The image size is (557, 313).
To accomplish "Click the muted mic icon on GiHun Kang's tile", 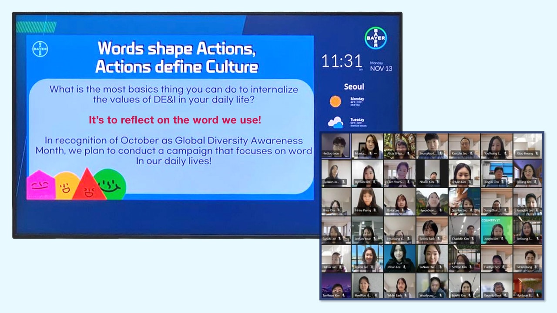I will click(x=536, y=267).
